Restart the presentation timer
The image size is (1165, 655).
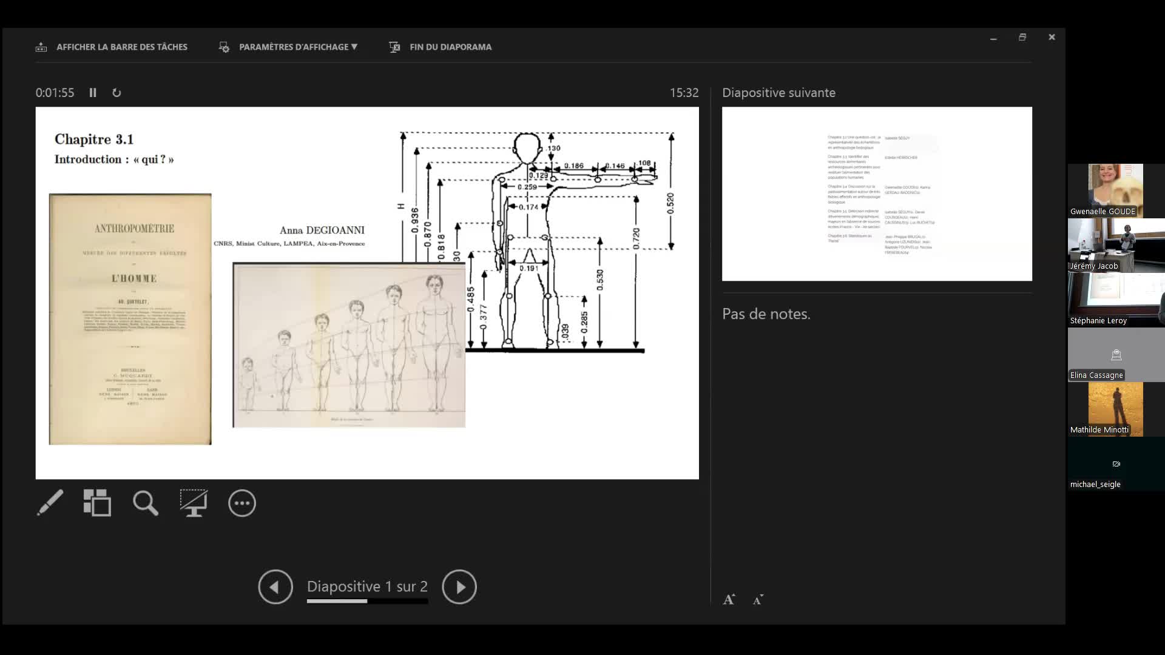(x=116, y=93)
